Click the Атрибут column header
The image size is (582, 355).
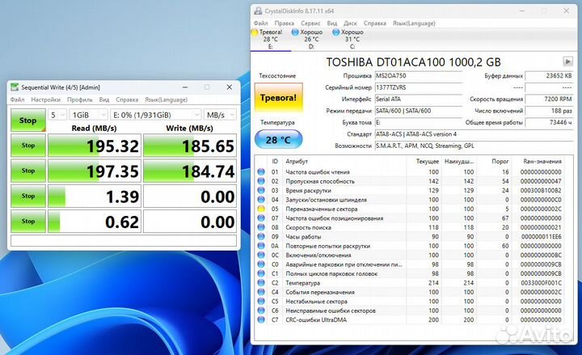[x=297, y=161]
